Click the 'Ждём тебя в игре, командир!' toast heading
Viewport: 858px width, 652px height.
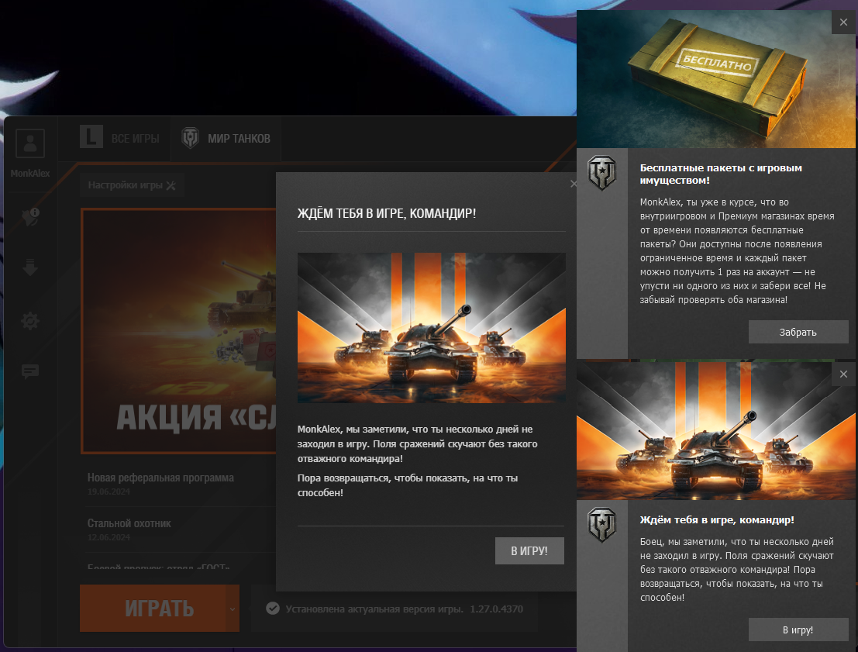click(x=717, y=520)
